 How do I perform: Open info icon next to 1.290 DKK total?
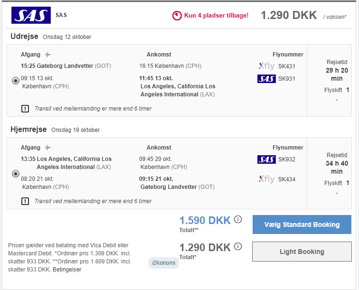[x=238, y=246]
